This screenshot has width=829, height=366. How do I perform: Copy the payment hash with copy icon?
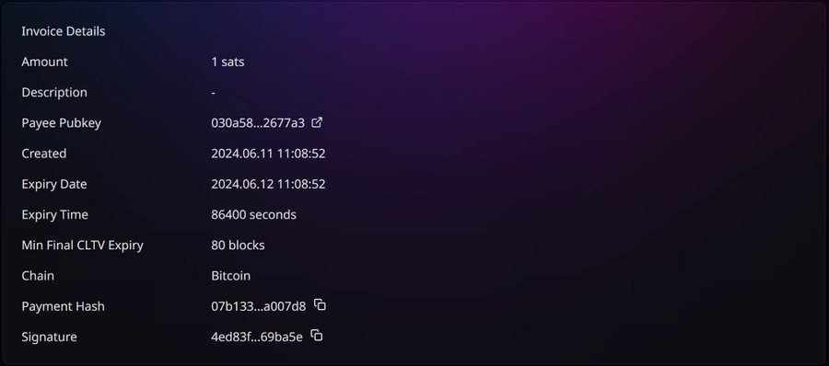coord(320,304)
